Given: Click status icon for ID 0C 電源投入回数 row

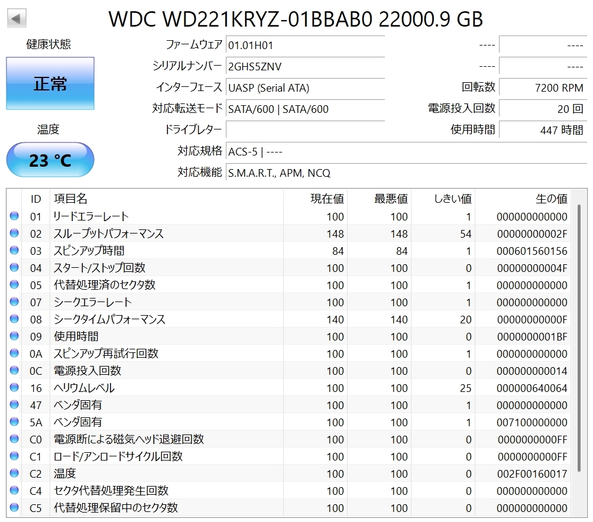Looking at the screenshot, I should 14,370.
